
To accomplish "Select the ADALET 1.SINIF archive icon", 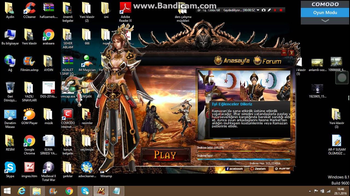I will pyautogui.click(x=68, y=65).
